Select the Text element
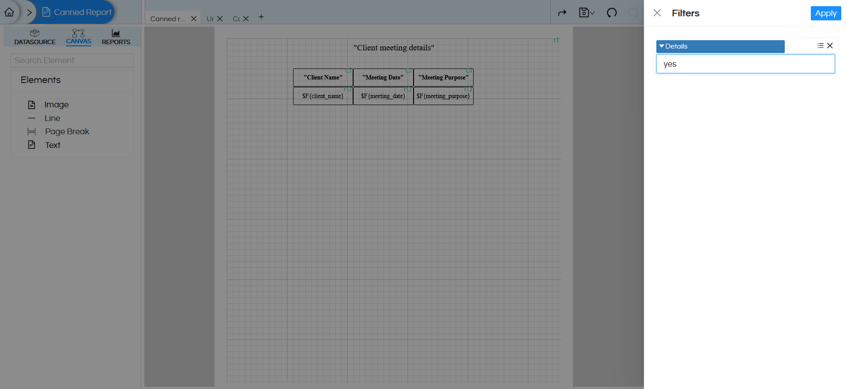The width and height of the screenshot is (847, 389). tap(53, 145)
